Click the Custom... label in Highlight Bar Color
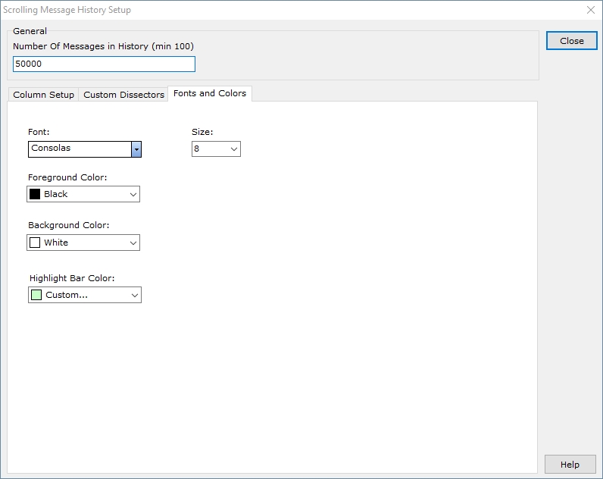This screenshot has height=479, width=603. [67, 295]
